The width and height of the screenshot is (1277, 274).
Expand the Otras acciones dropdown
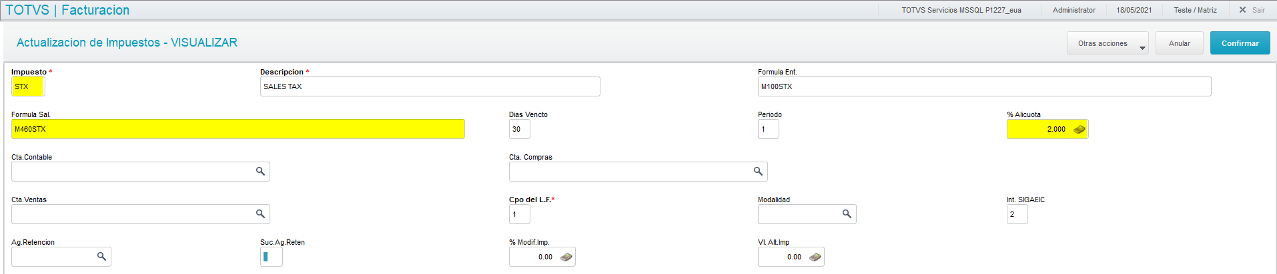coord(1107,43)
